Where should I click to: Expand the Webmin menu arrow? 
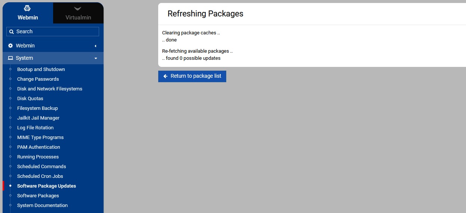click(95, 46)
